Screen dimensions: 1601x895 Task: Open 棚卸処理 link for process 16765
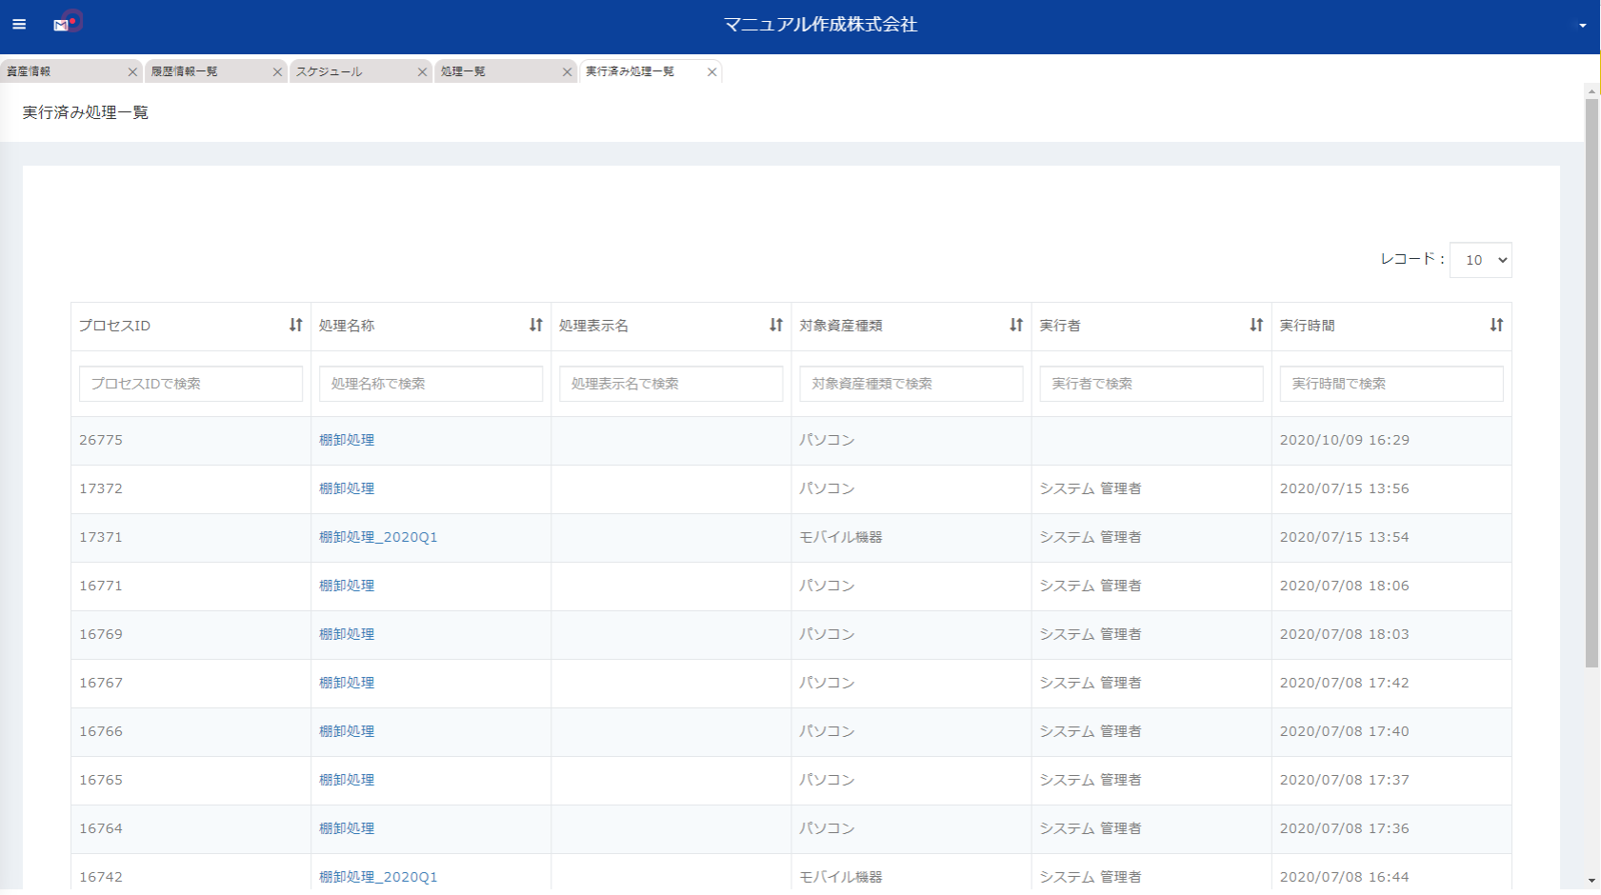click(347, 780)
